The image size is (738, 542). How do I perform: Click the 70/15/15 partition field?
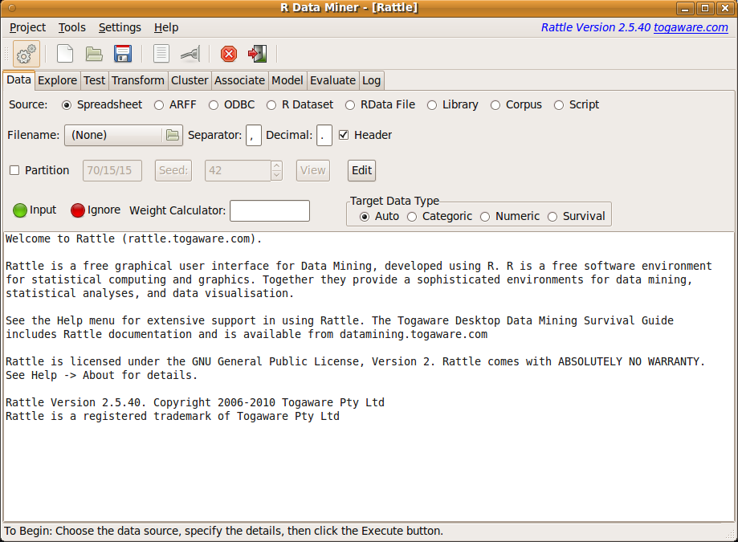point(112,170)
